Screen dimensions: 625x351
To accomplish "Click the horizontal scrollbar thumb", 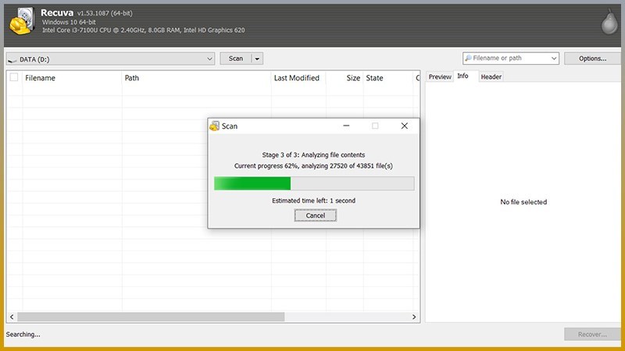I will click(151, 317).
